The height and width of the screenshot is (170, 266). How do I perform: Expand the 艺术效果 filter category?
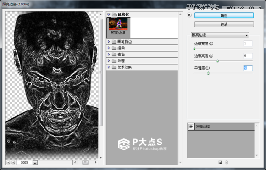coord(109,67)
